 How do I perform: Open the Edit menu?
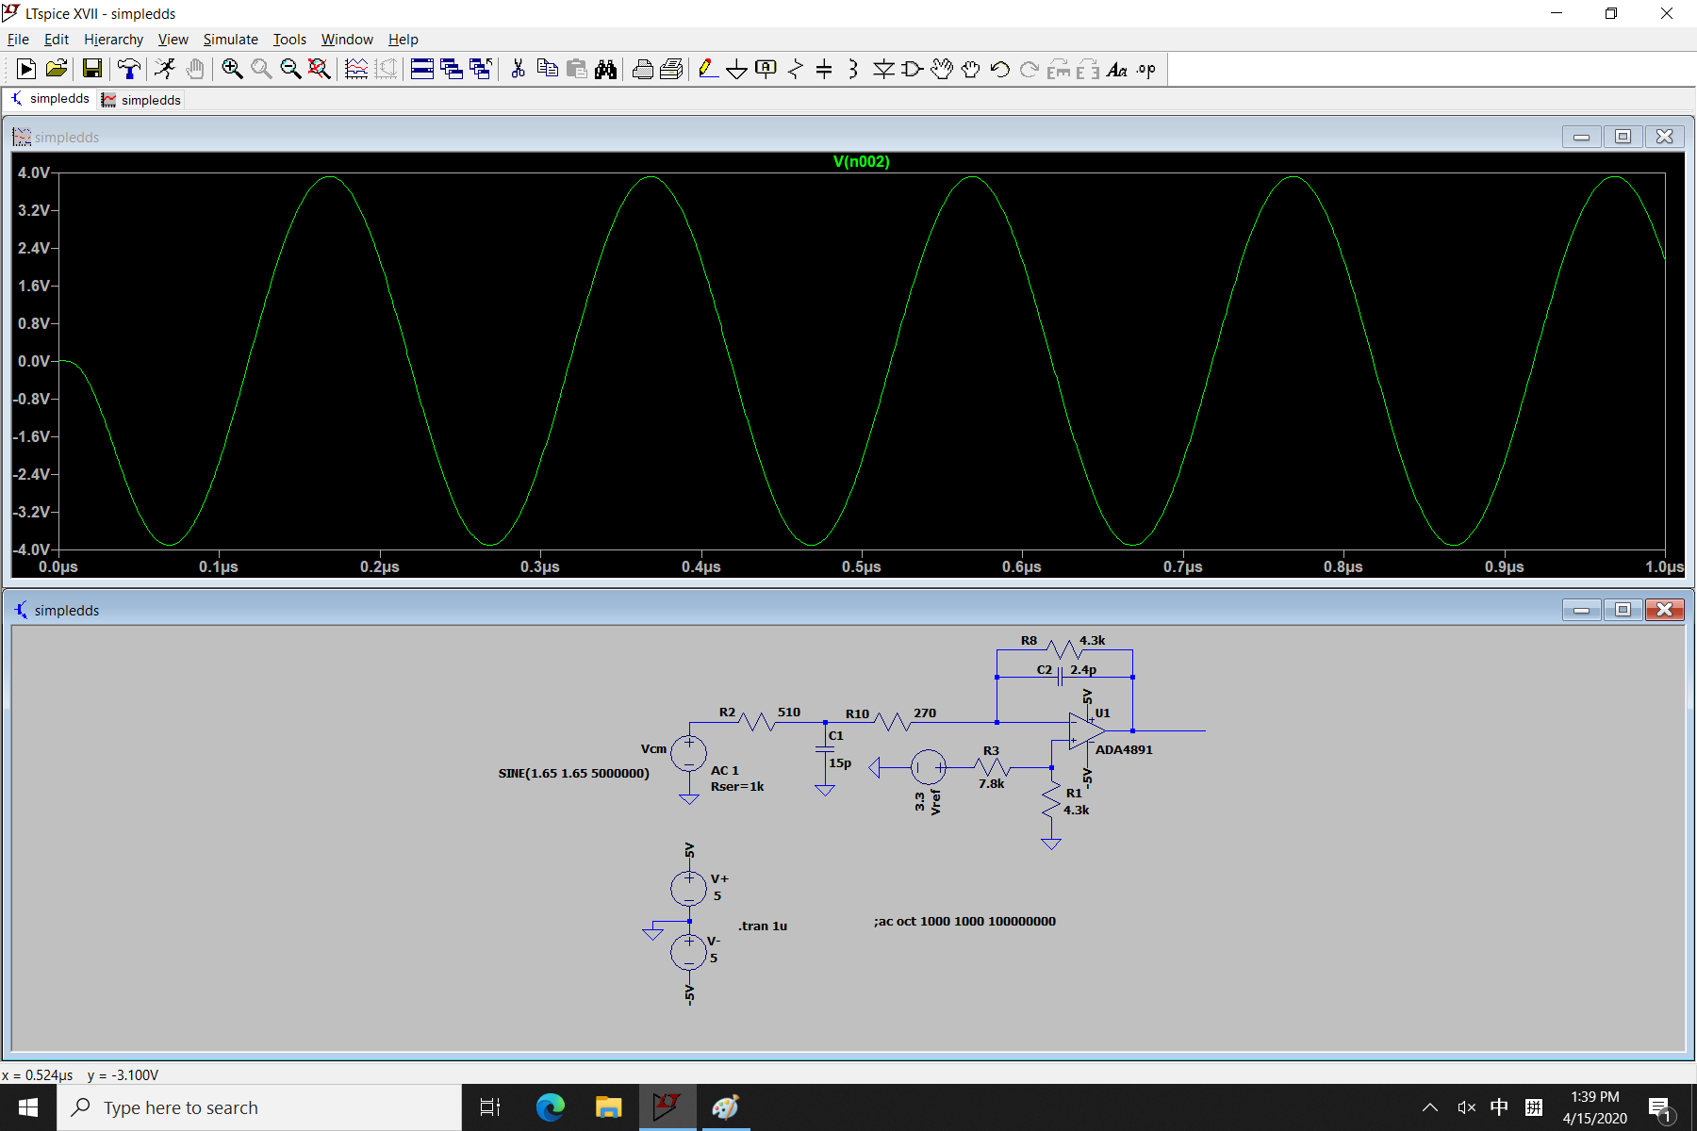pos(57,39)
